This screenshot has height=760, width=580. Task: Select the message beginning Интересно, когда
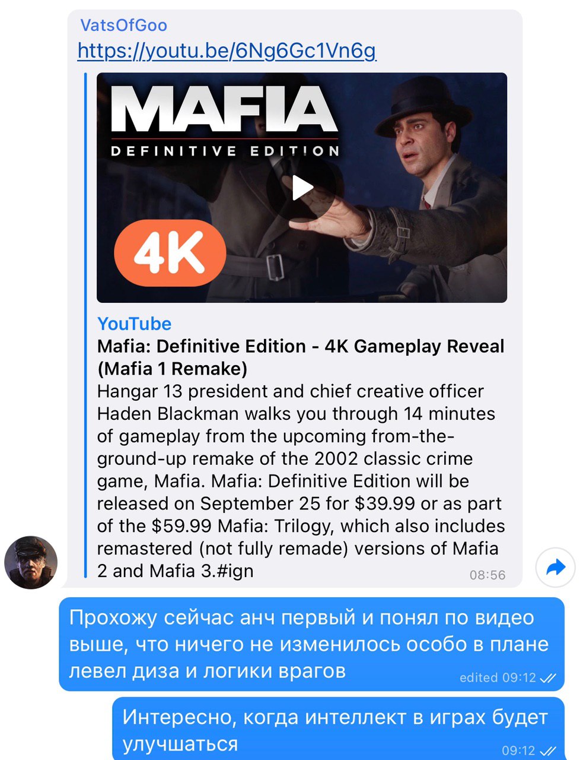tap(339, 729)
